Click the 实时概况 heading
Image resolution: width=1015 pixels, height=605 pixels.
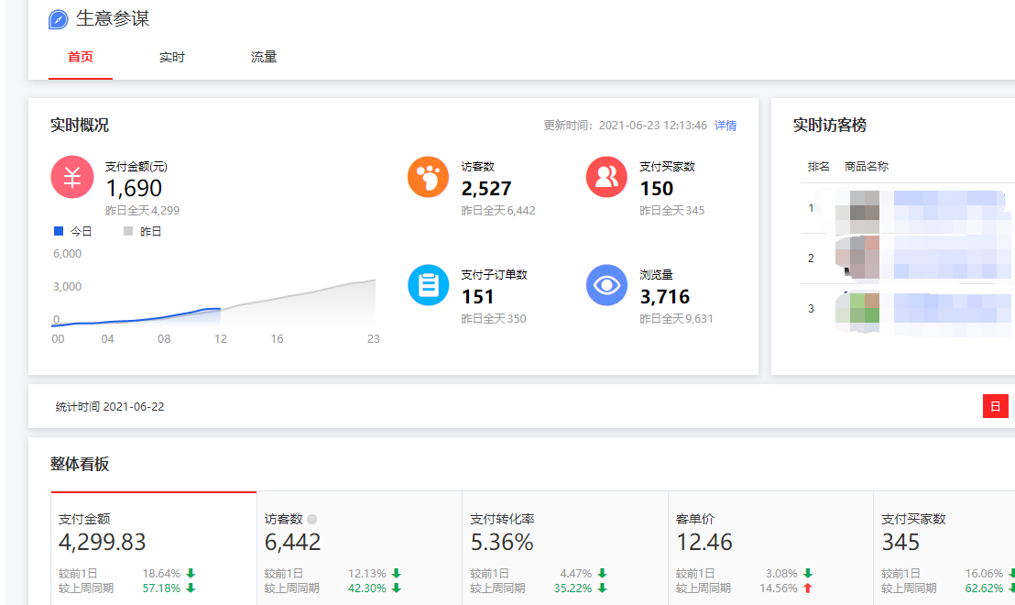80,125
